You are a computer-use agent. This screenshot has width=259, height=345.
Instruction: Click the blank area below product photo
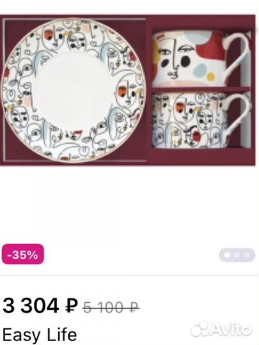coord(129,204)
